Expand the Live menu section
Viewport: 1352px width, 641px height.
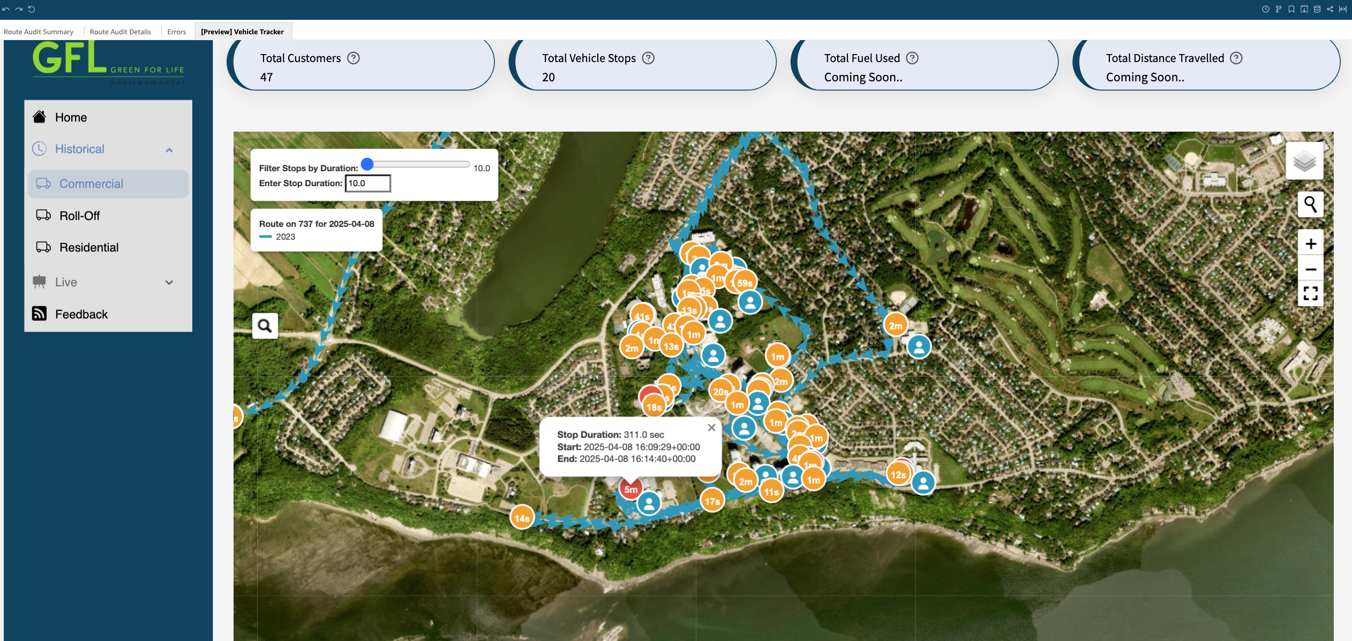coord(169,283)
